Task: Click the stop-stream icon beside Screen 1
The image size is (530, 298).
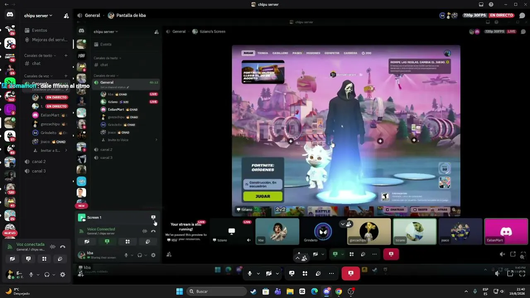Action: pyautogui.click(x=153, y=217)
